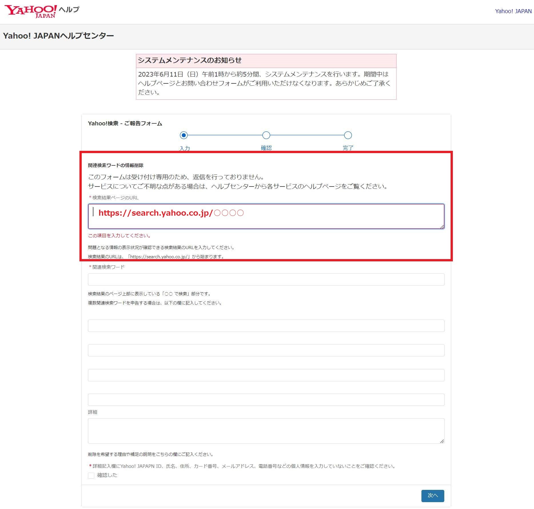Click the Yahoo! JAPAN logo
The height and width of the screenshot is (509, 534).
(x=31, y=11)
